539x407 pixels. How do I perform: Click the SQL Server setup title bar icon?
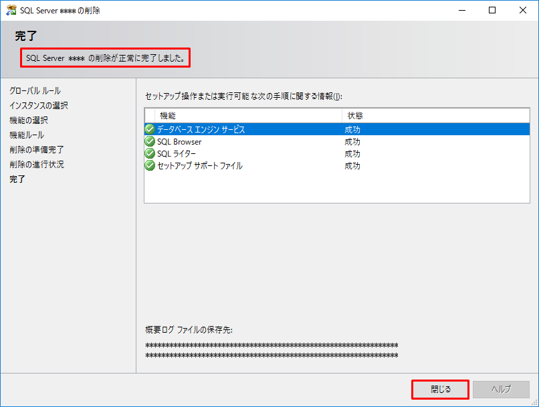point(11,10)
